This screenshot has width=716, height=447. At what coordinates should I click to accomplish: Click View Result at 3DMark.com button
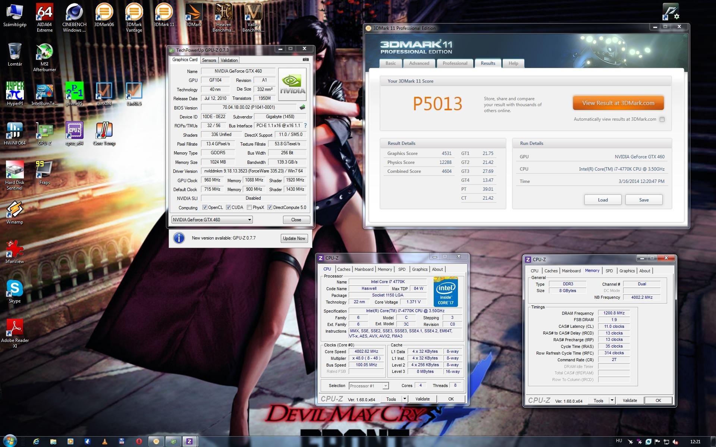click(618, 103)
